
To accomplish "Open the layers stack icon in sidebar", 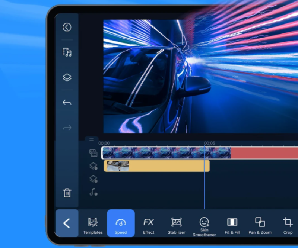I will click(x=67, y=77).
